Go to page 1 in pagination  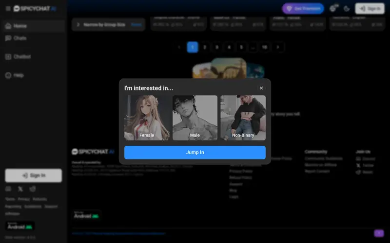[x=193, y=47]
